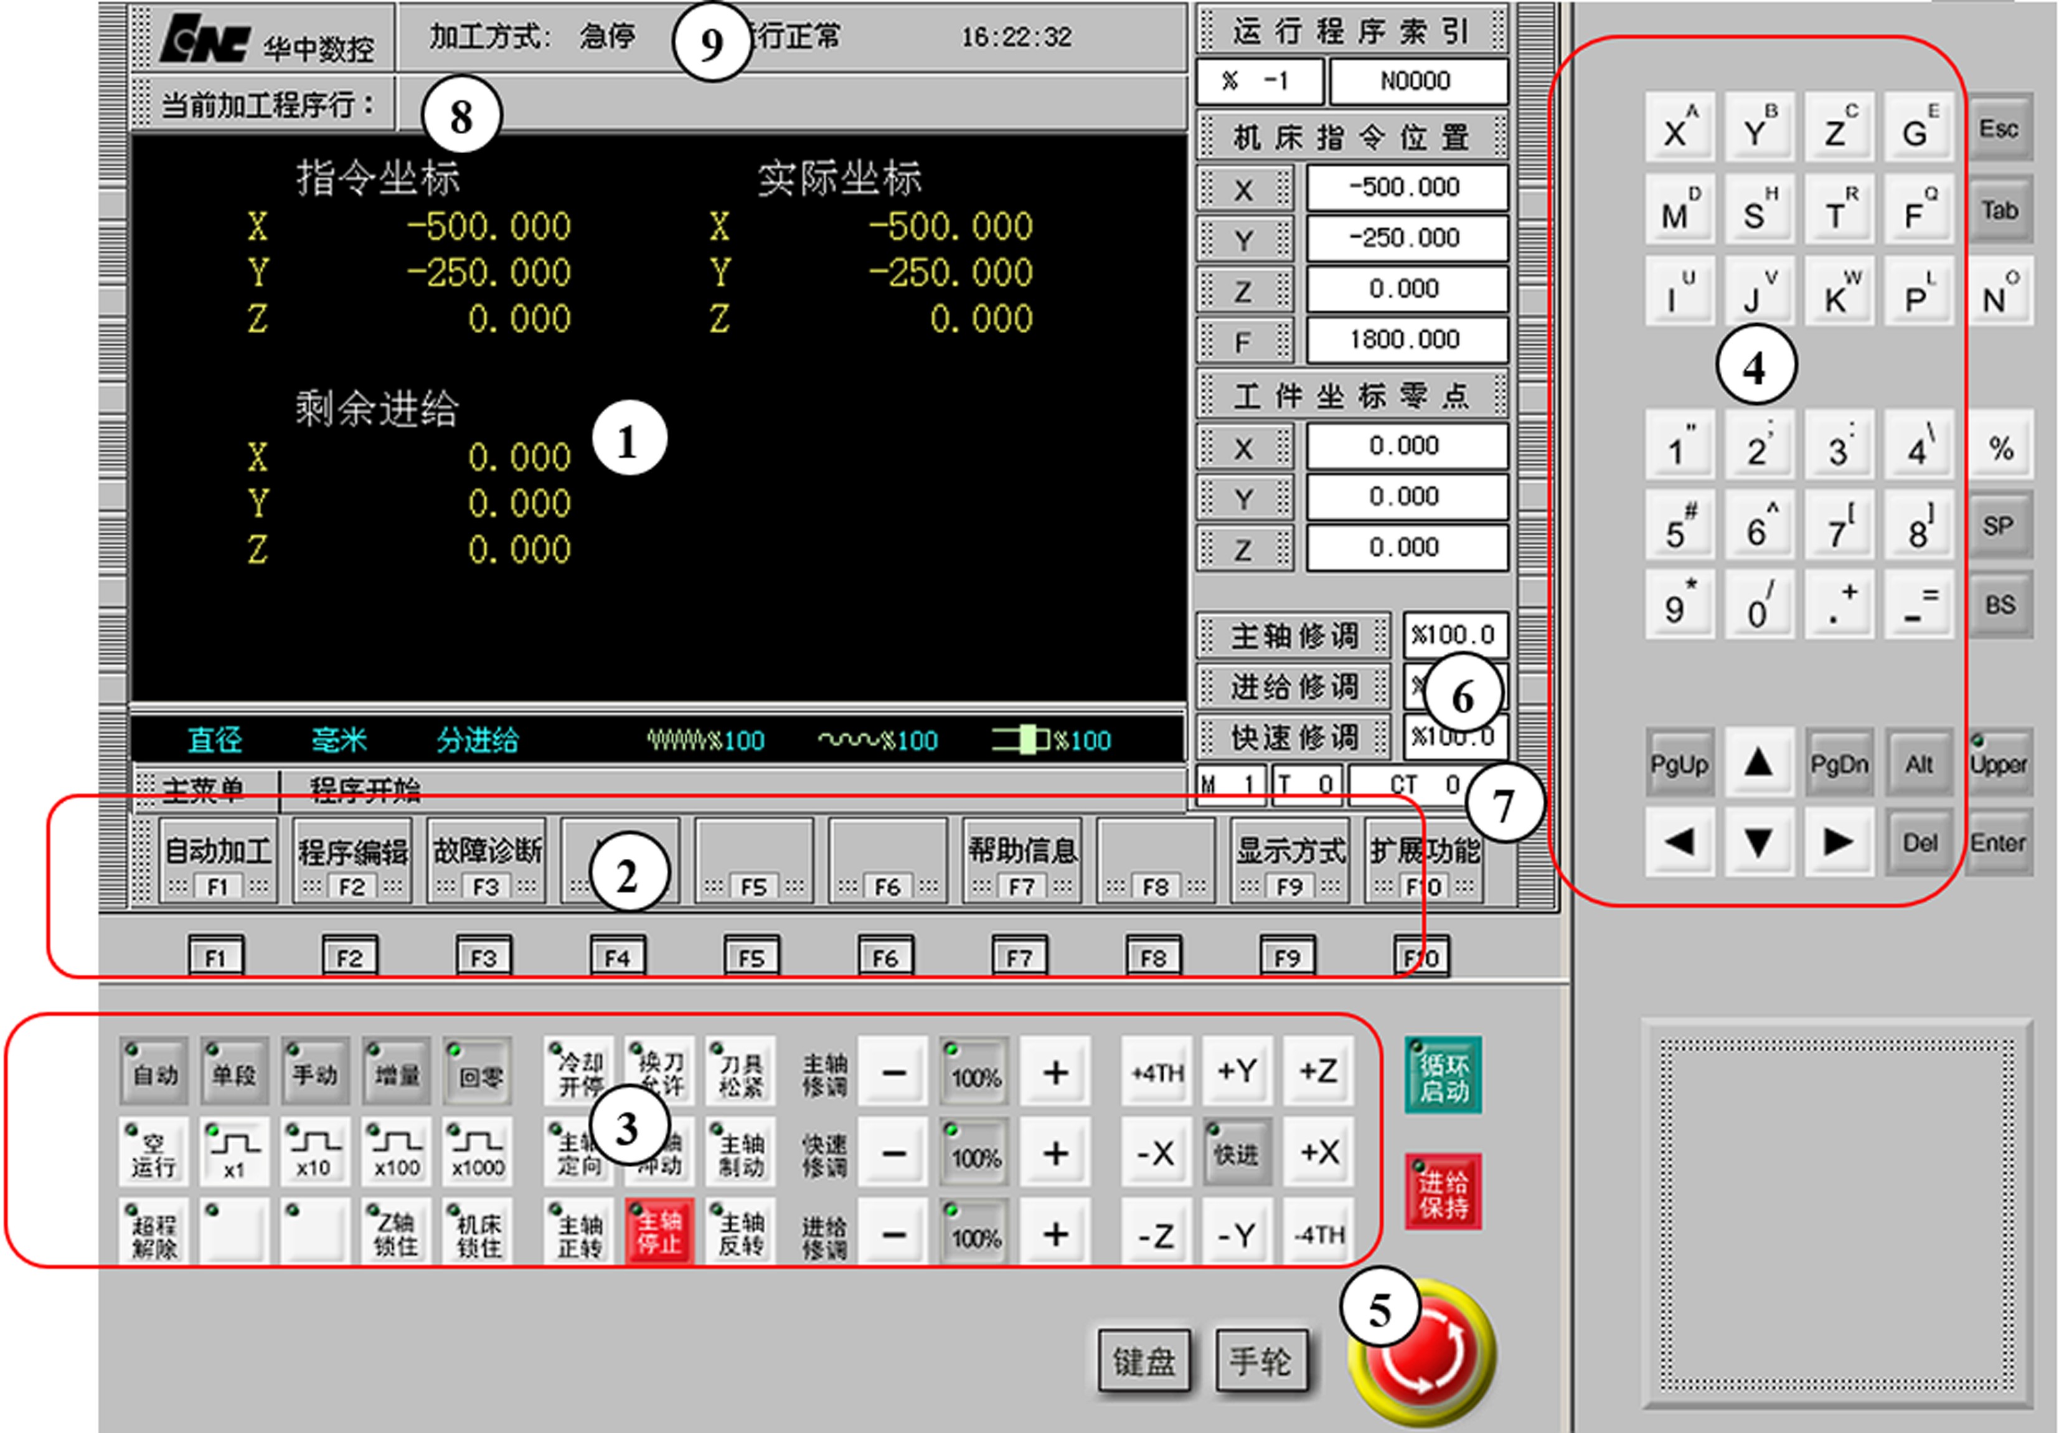The height and width of the screenshot is (1433, 2059).
Task: Click the G/E letter key
Action: (1919, 126)
